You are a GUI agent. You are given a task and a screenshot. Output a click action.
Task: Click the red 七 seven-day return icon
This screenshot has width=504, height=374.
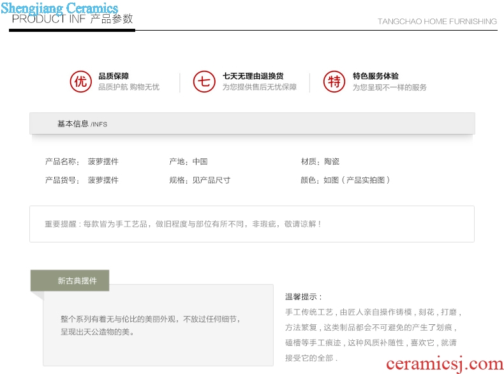pyautogui.click(x=204, y=82)
